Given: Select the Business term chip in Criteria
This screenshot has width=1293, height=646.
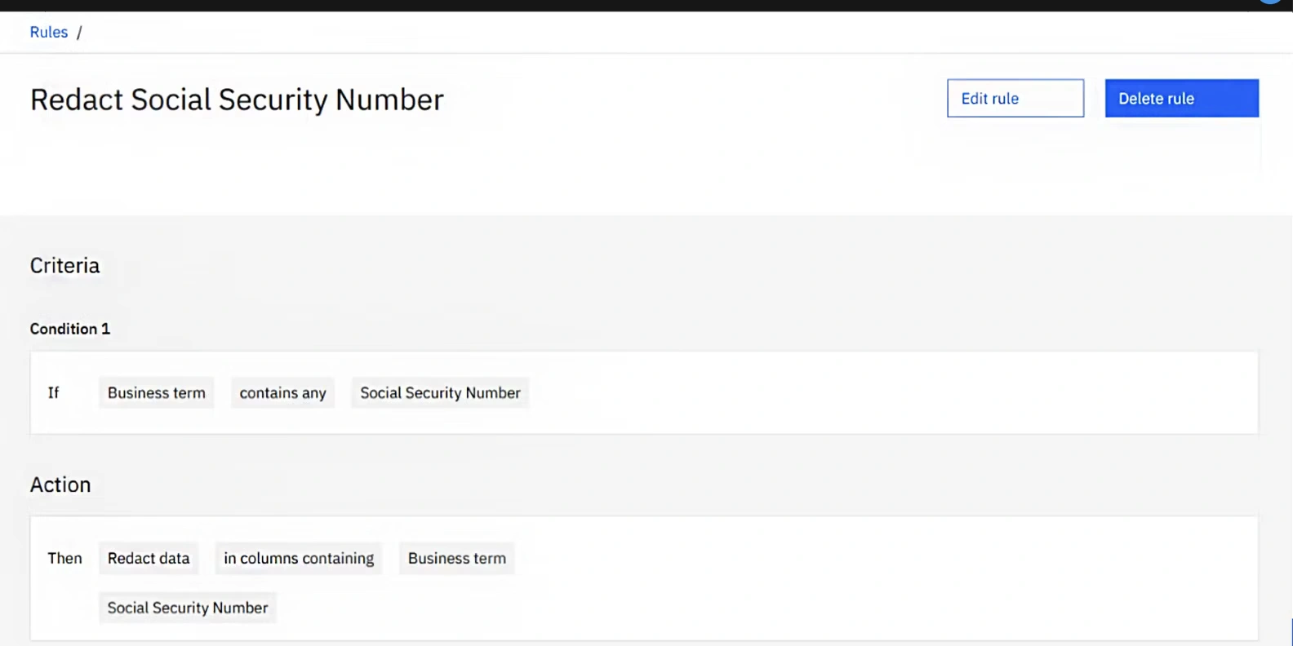Looking at the screenshot, I should (x=156, y=392).
